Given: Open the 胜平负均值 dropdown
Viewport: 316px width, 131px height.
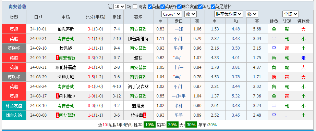Looking at the screenshot, I should pos(229,14).
